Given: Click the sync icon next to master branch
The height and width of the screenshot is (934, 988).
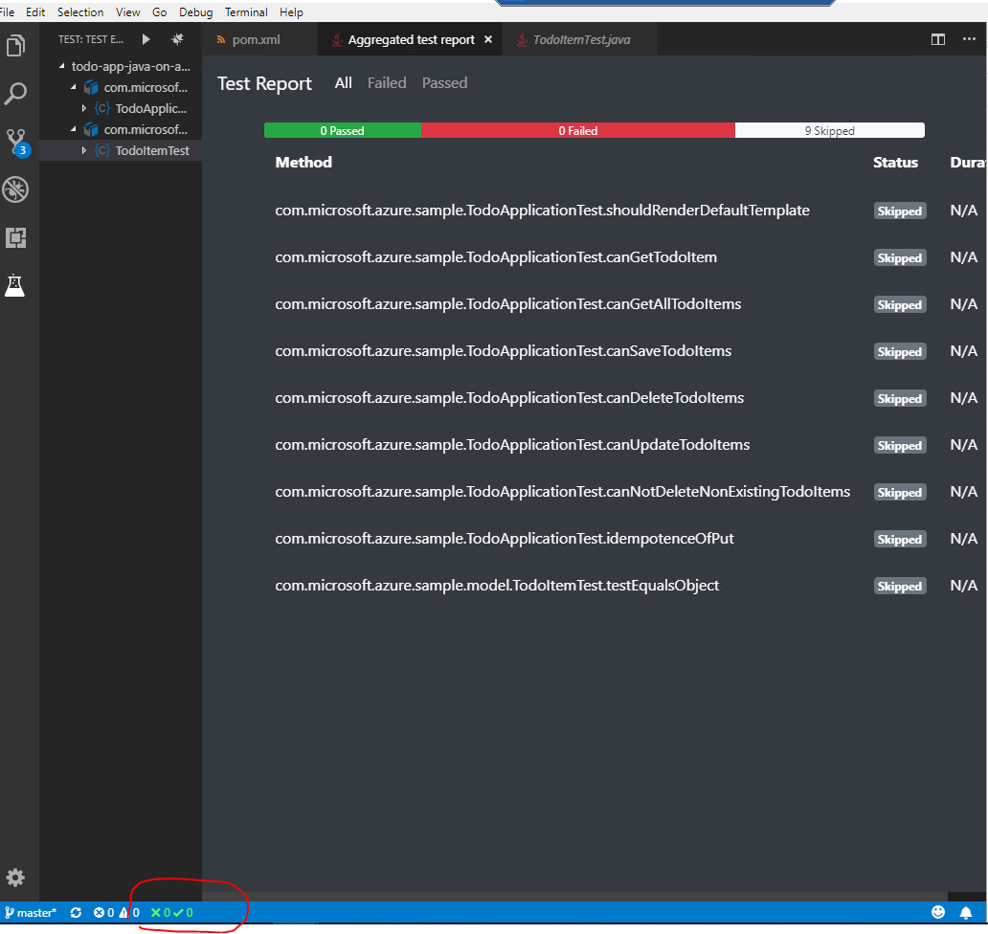Looking at the screenshot, I should [77, 912].
